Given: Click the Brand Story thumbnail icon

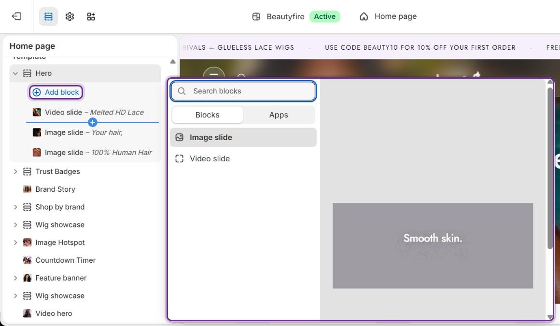Looking at the screenshot, I should click(x=27, y=189).
